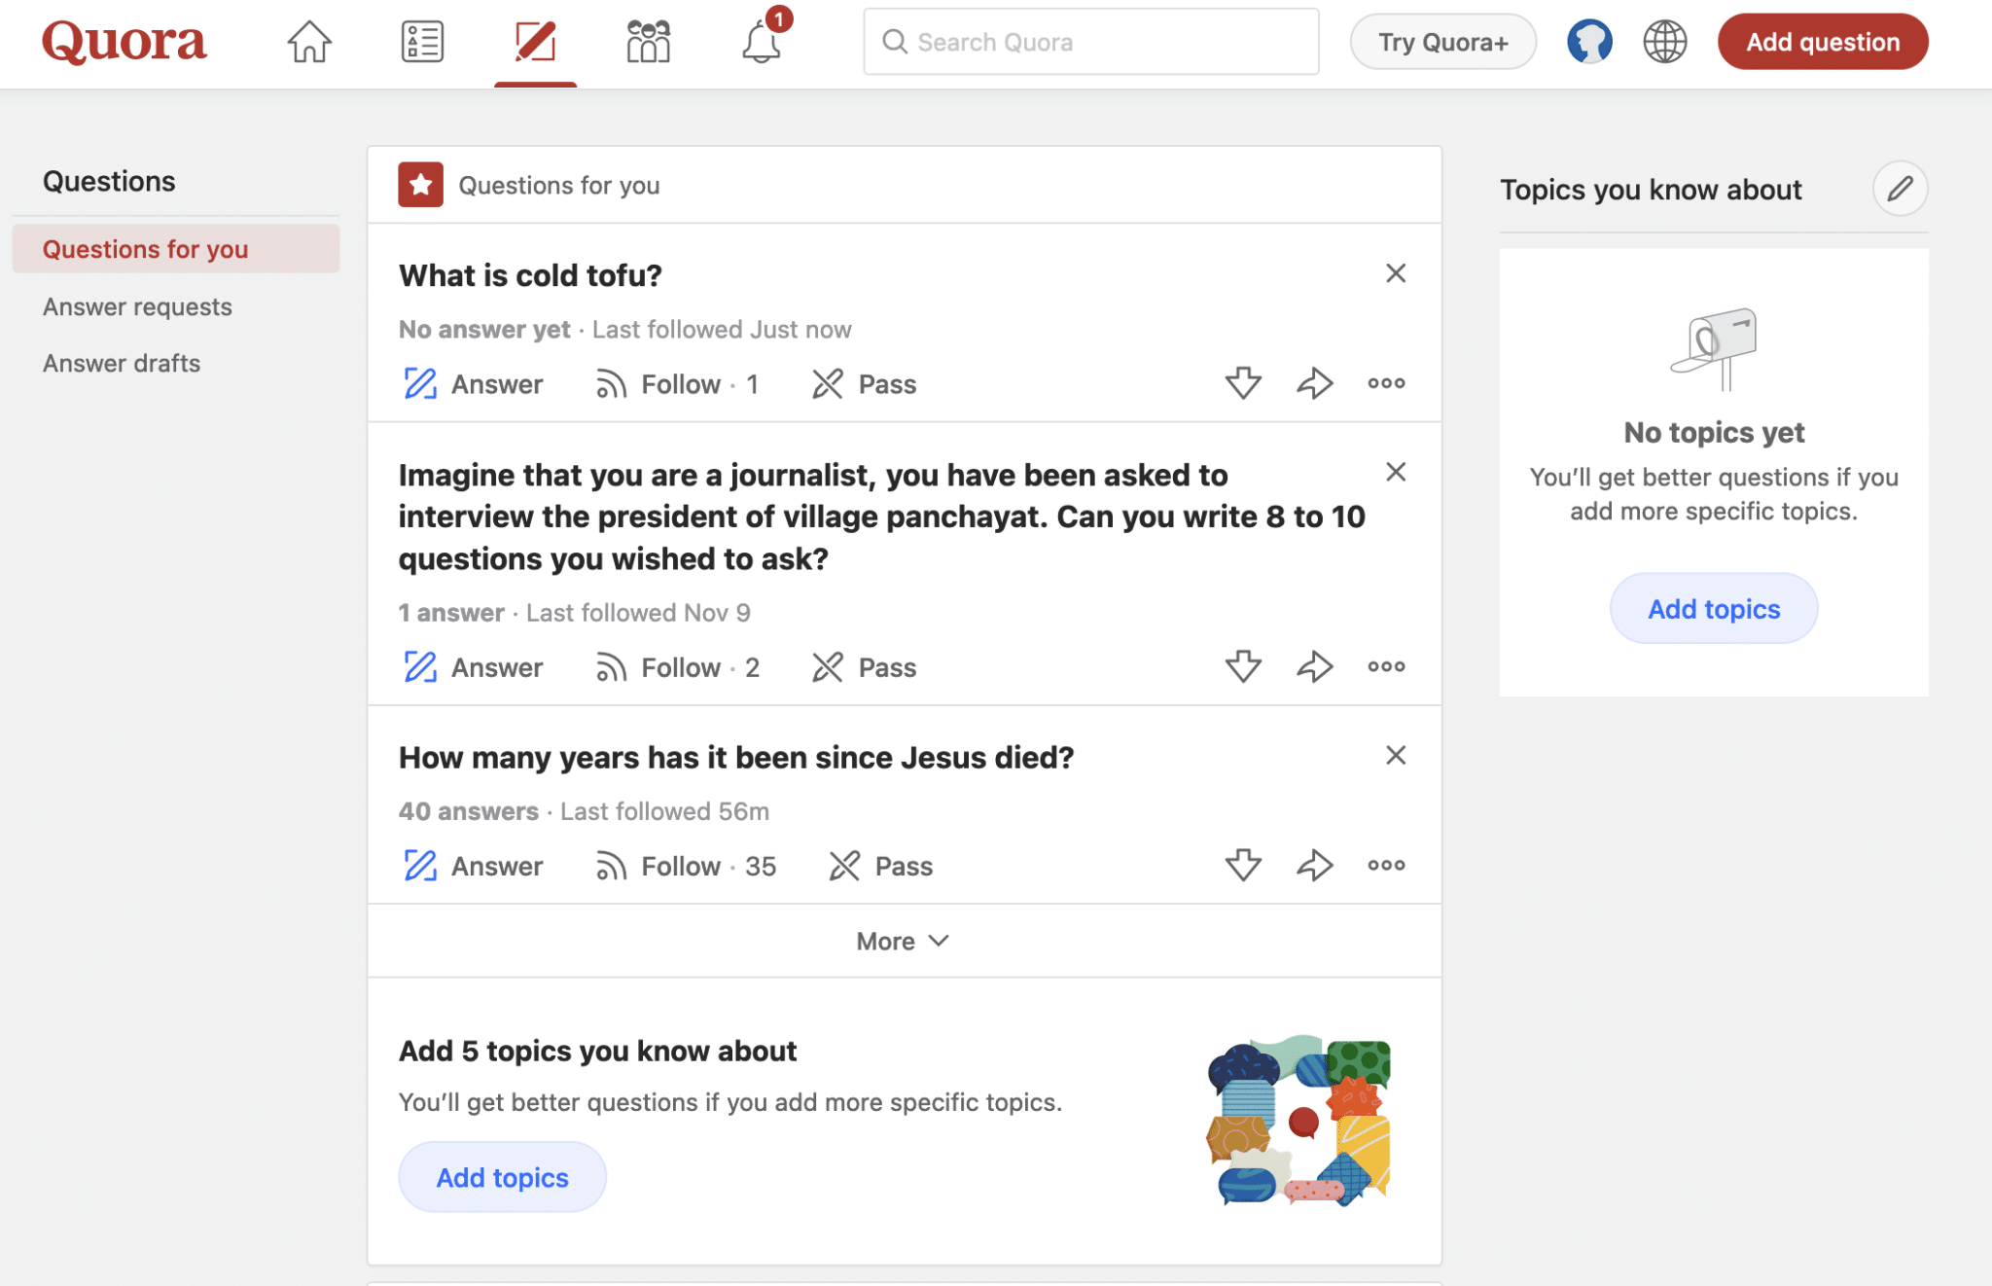This screenshot has height=1286, width=1992.
Task: Open more options for Jesus question
Action: 1386,865
